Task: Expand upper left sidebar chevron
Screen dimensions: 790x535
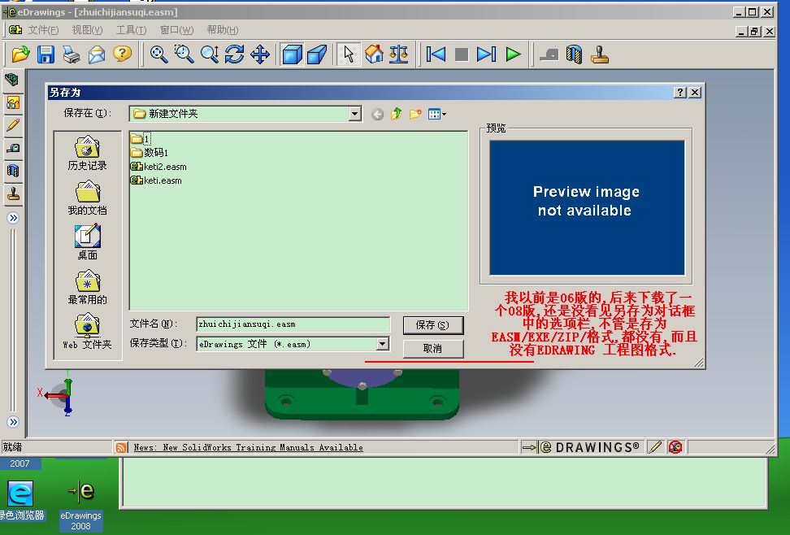Action: [x=13, y=219]
